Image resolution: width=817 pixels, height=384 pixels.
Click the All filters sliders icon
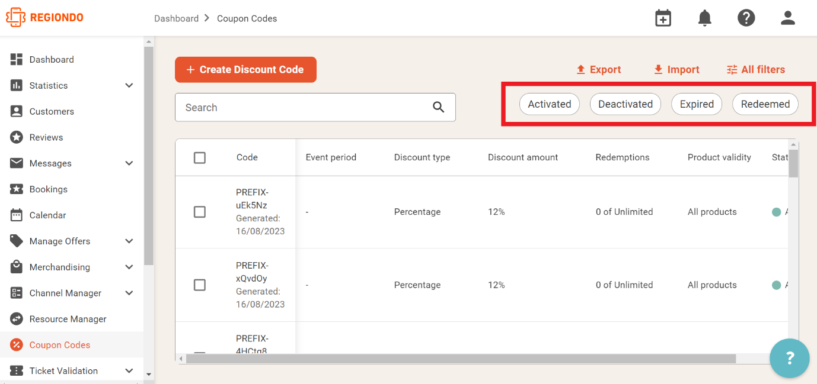point(732,69)
